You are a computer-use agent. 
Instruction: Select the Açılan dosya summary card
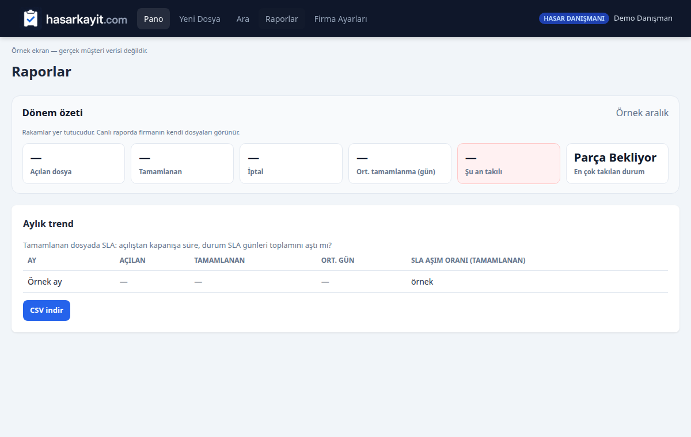tap(74, 163)
